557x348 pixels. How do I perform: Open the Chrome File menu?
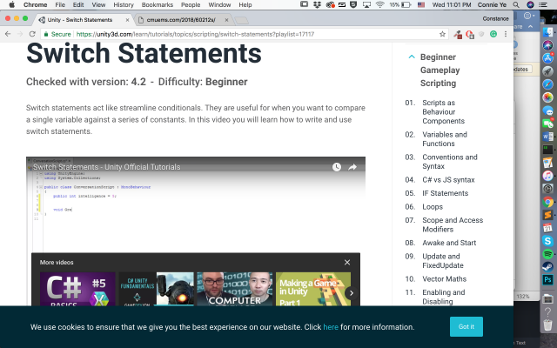click(x=60, y=4)
